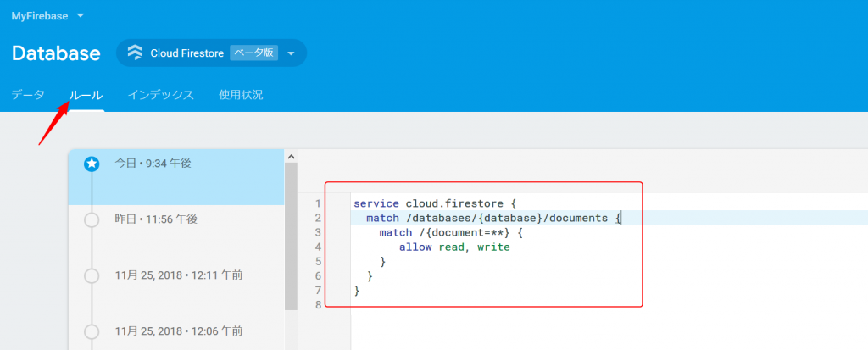
Task: Click the timeline circle beside 昨日 11:56 午後
Action: 92,219
